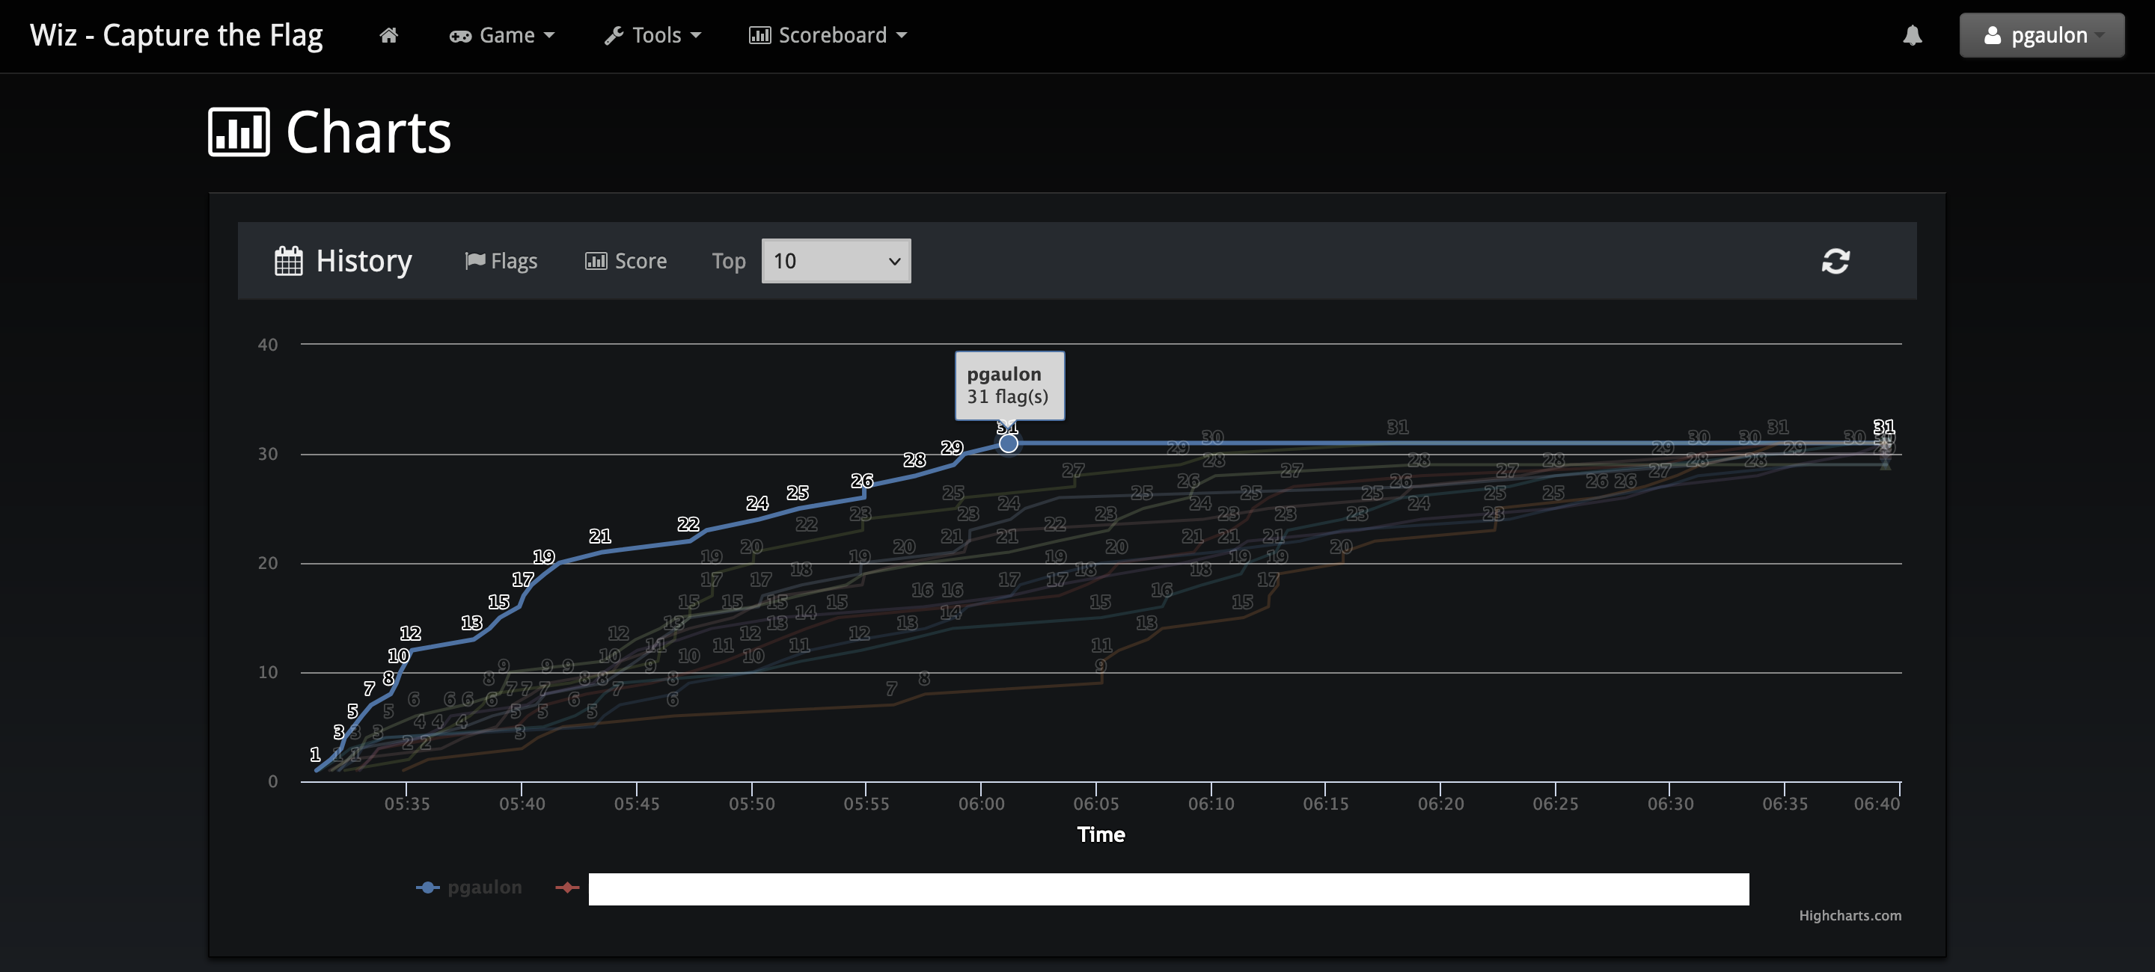Click the gamepad icon beside Game
The image size is (2155, 972).
click(x=460, y=36)
